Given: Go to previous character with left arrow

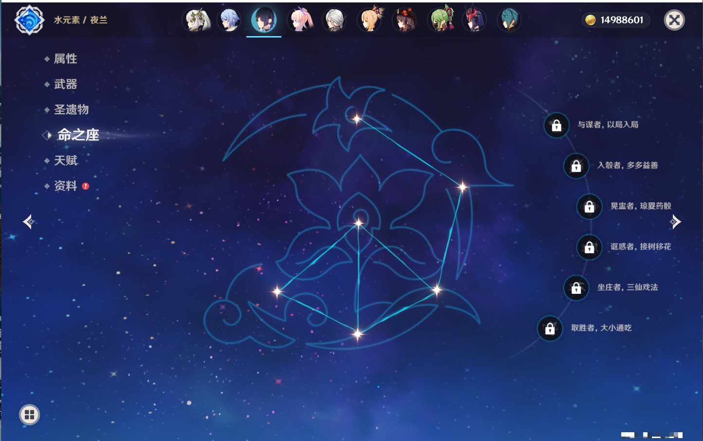Looking at the screenshot, I should pos(28,222).
